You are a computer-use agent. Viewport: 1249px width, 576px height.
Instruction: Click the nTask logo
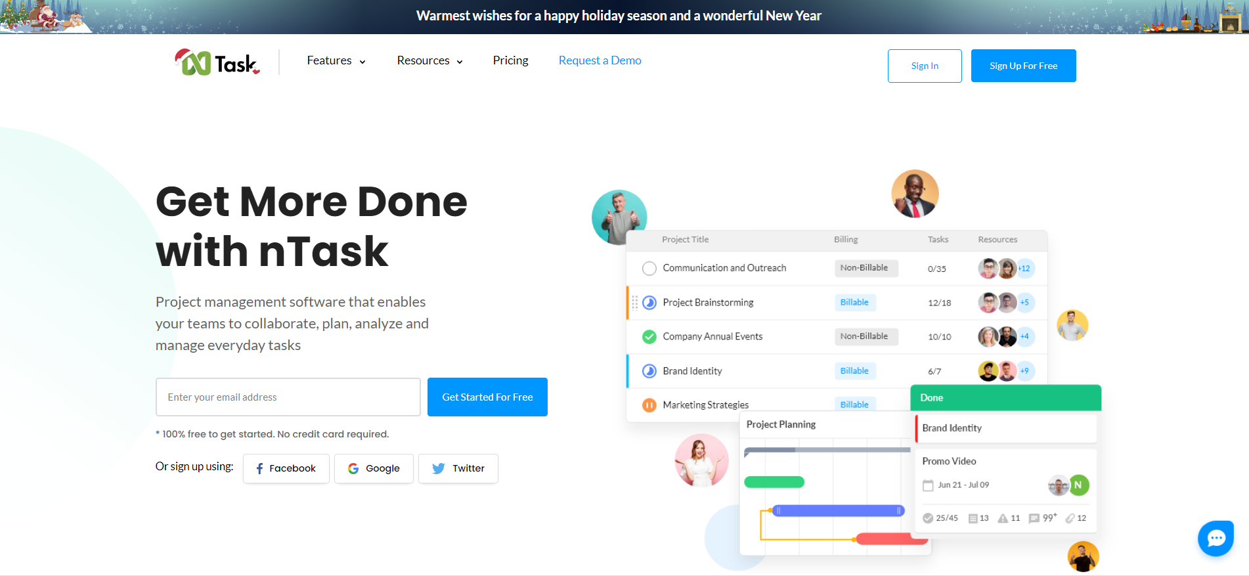[217, 62]
